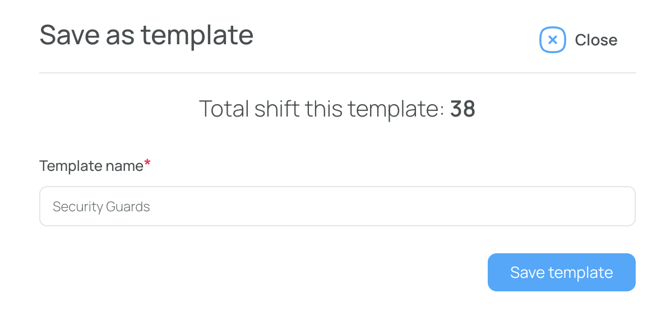Click the bold shift count 38

(462, 109)
